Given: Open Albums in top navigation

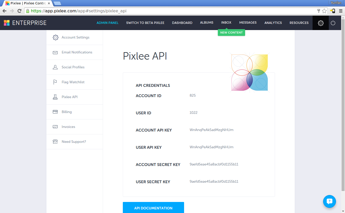Looking at the screenshot, I should click(x=207, y=23).
